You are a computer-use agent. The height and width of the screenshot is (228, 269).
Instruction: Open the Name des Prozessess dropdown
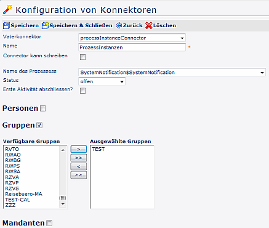[x=172, y=73]
